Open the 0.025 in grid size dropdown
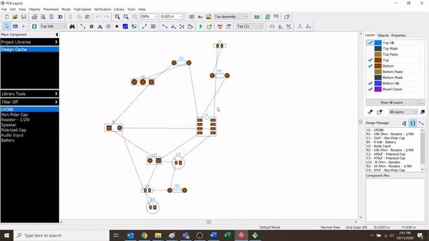Viewport: 429px width, 241px height. [x=180, y=17]
